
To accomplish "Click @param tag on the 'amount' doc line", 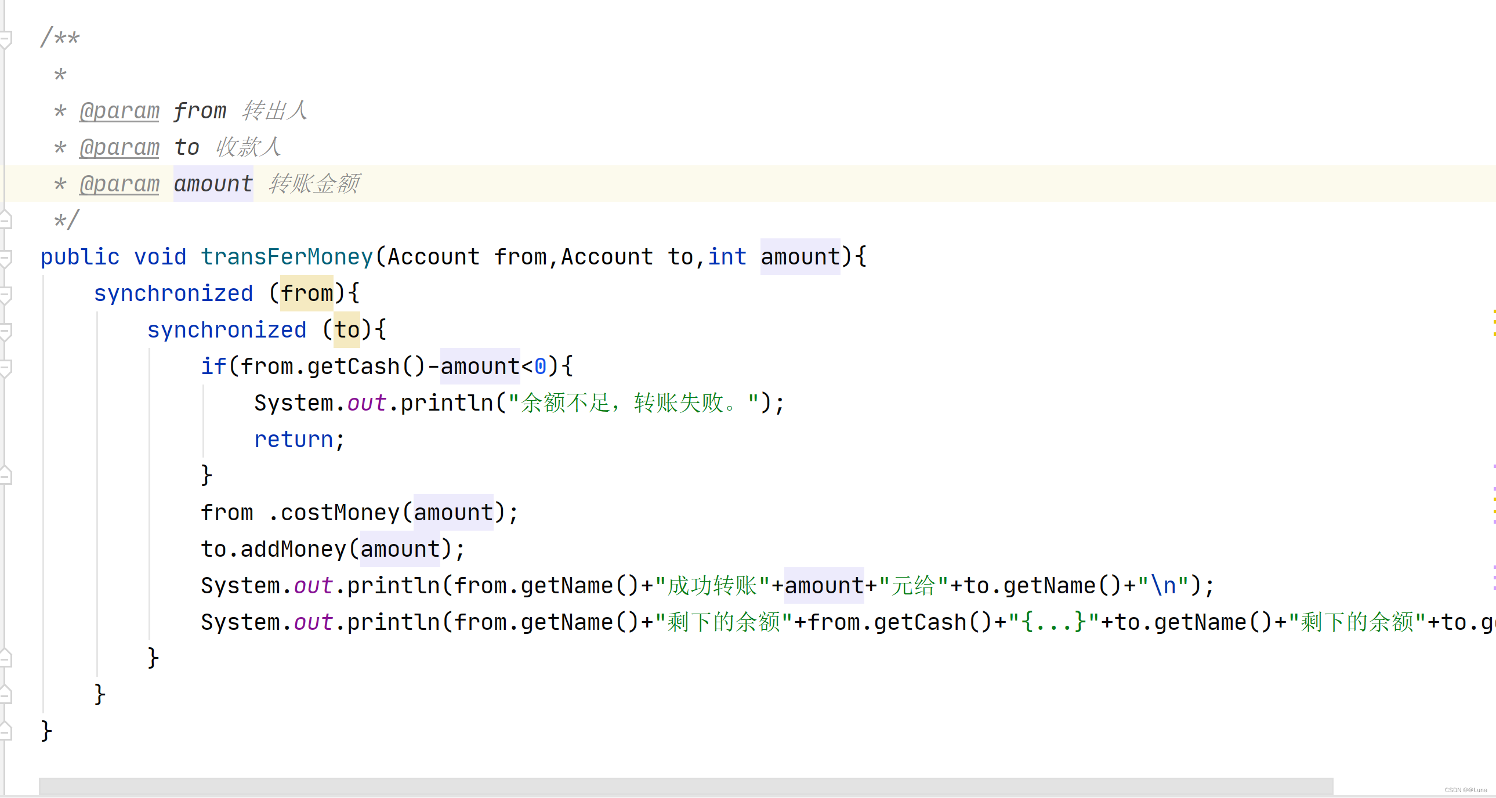I will [x=119, y=183].
